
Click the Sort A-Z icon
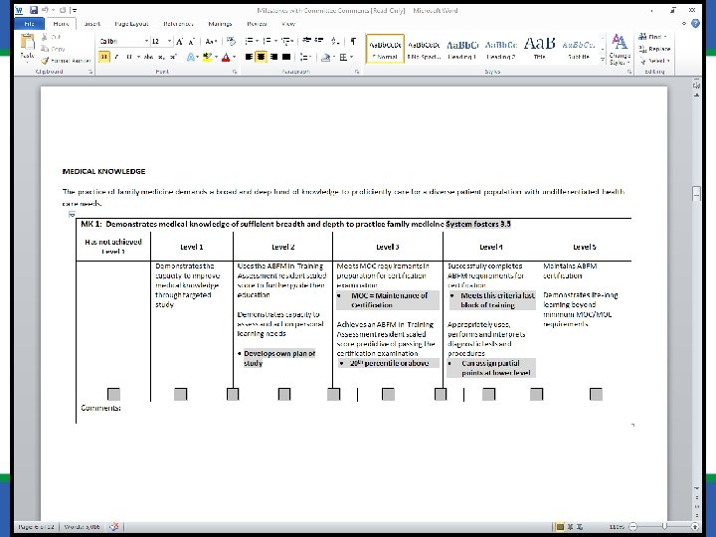(335, 41)
